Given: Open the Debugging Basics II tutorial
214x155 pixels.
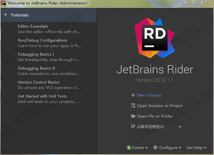Looking at the screenshot, I should tap(36, 68).
